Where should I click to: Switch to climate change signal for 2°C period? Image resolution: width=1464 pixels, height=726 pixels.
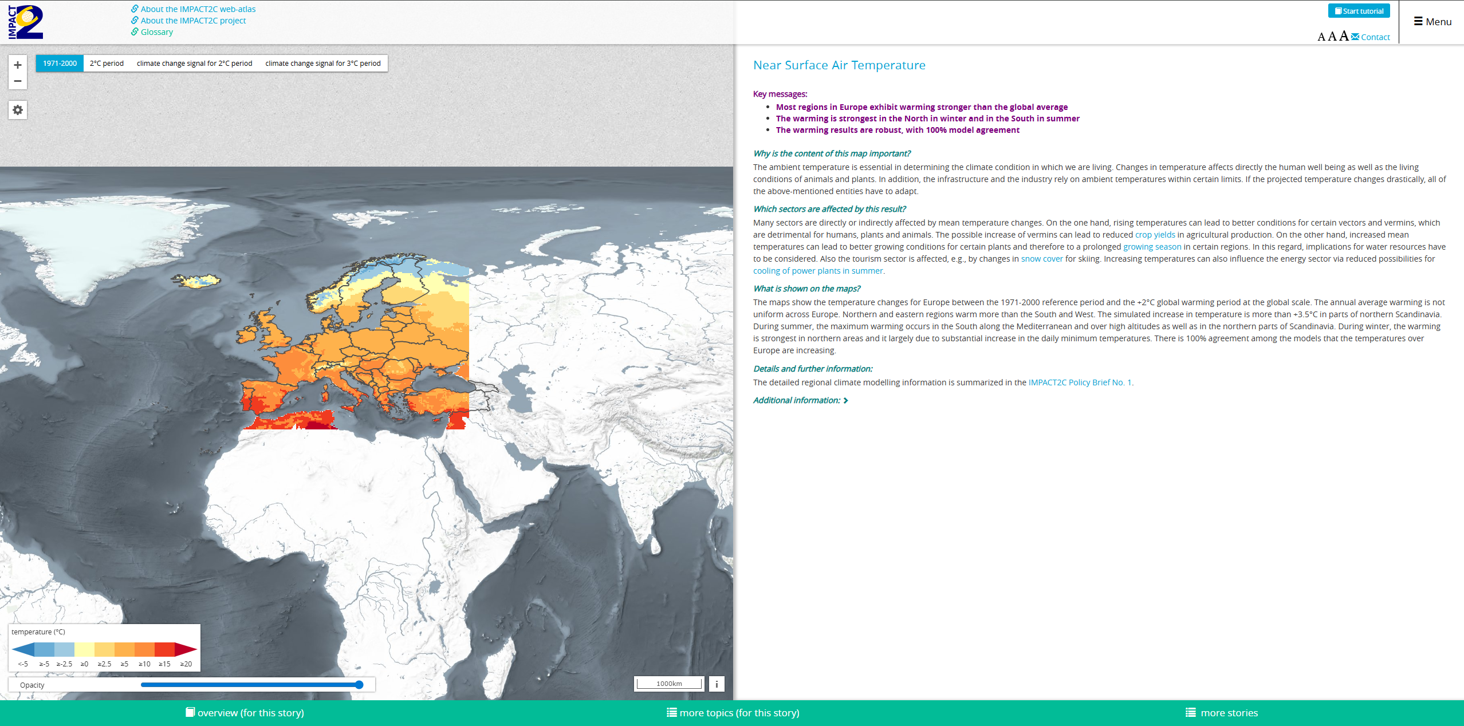click(x=194, y=64)
